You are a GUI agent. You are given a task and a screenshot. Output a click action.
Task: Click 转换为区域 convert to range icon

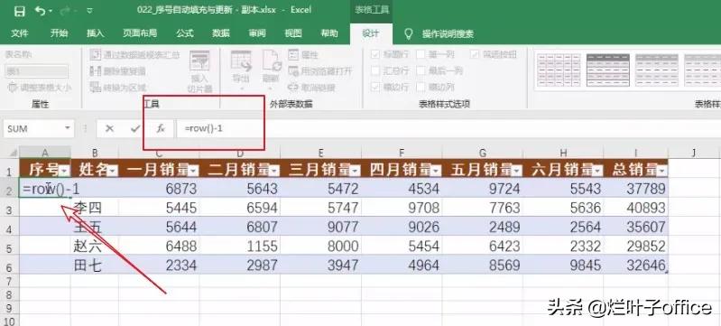click(x=95, y=87)
